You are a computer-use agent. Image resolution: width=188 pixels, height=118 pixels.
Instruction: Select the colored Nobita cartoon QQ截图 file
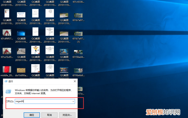coord(35,54)
